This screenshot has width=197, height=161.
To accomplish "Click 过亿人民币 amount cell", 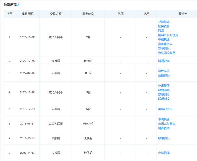I will (x=56, y=124).
